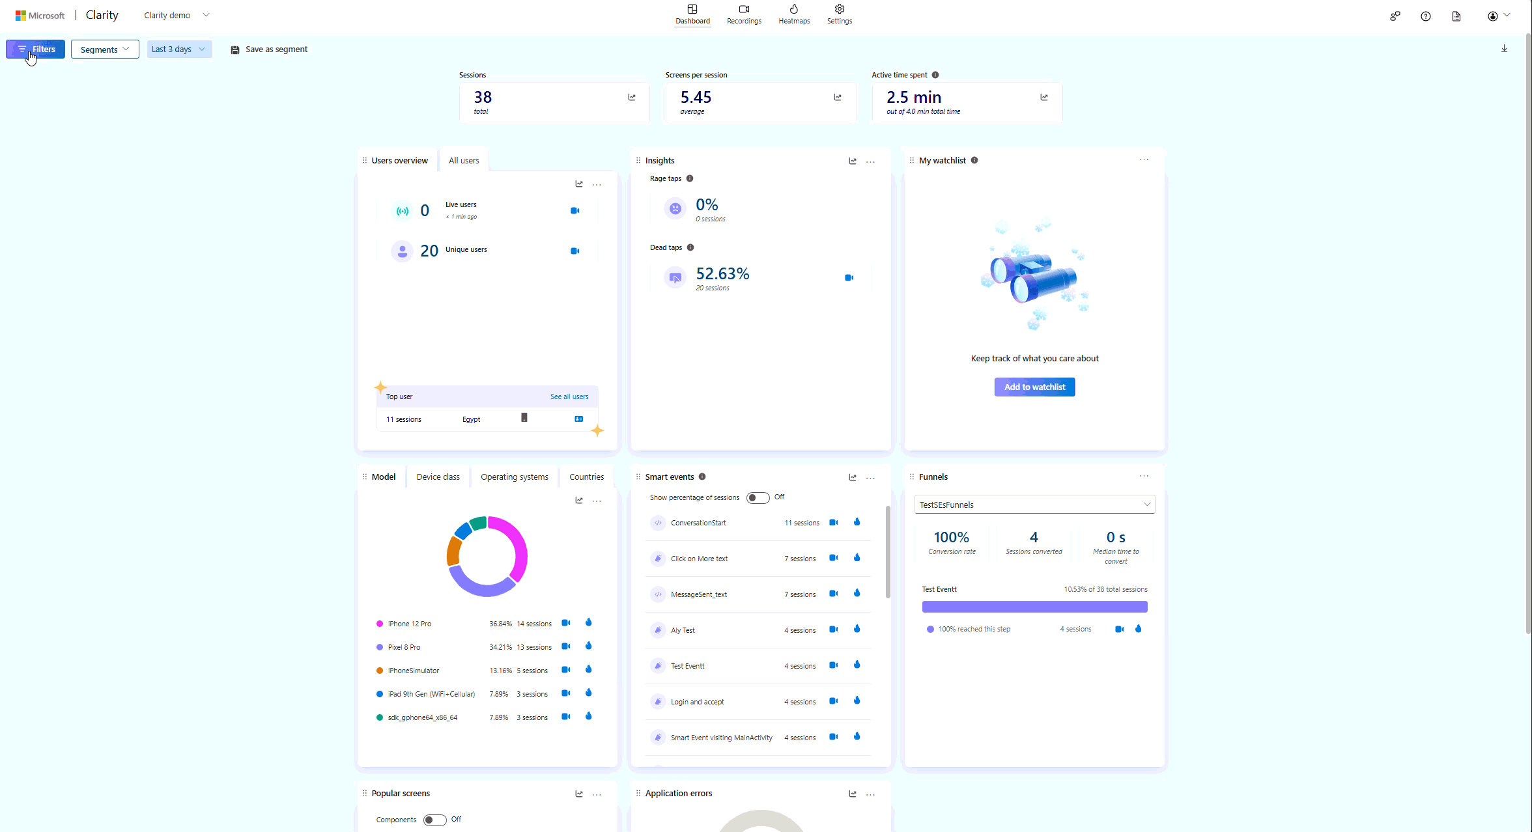The width and height of the screenshot is (1532, 832).
Task: Open the Settings tab
Action: 840,14
